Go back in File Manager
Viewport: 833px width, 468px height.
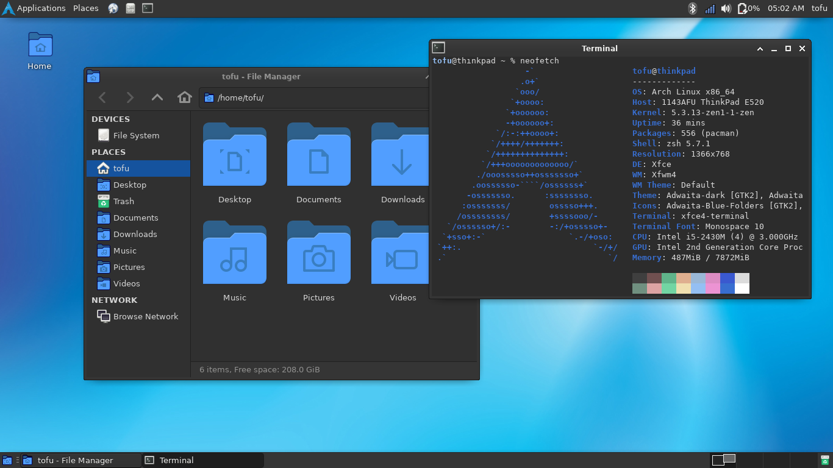(x=102, y=97)
